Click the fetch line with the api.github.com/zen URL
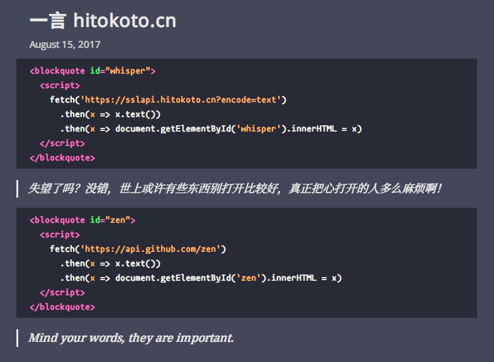 pos(138,249)
